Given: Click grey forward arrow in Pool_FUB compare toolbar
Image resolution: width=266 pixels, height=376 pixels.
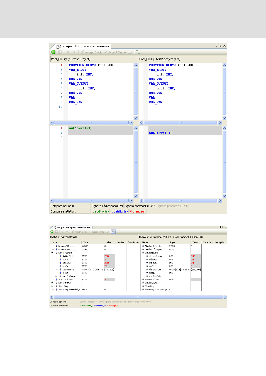Looking at the screenshot, I should (60, 52).
